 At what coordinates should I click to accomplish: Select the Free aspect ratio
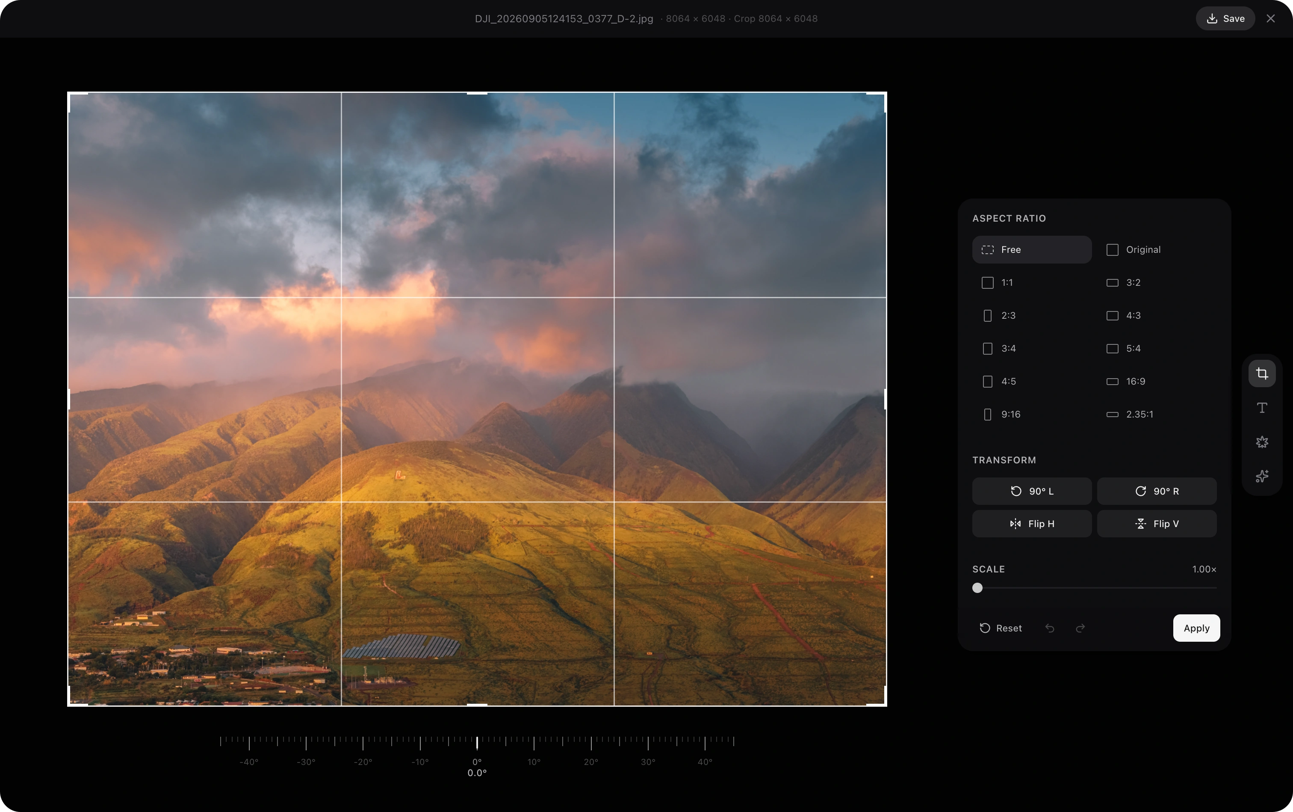tap(1032, 250)
